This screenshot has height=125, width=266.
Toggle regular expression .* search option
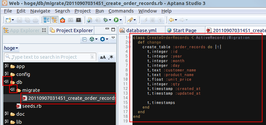click(x=111, y=57)
